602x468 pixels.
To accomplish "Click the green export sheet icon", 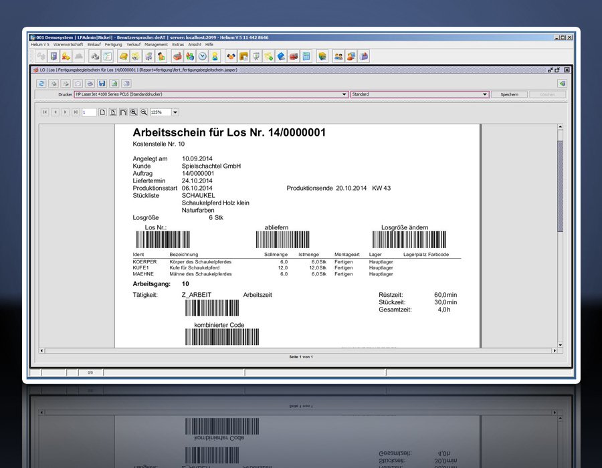I will tap(114, 84).
